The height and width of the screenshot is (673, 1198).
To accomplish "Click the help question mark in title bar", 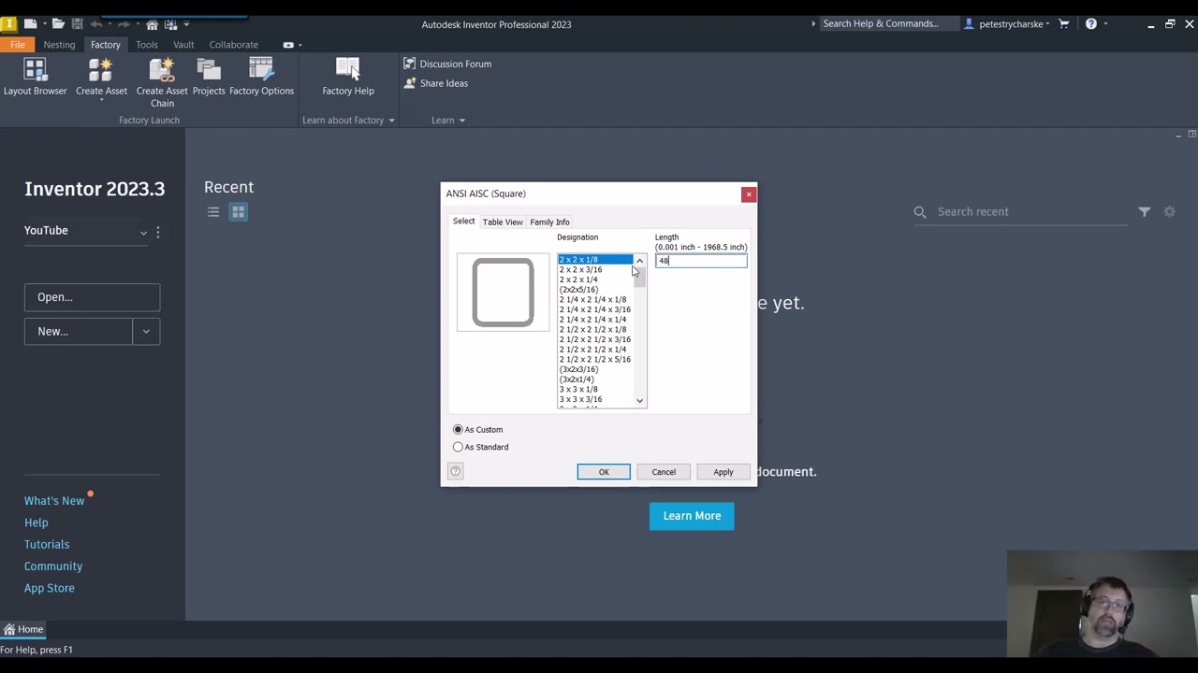I will point(1091,24).
